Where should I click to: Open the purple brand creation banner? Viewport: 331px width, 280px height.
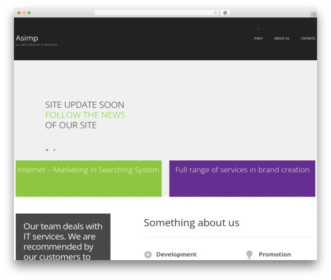(x=242, y=179)
